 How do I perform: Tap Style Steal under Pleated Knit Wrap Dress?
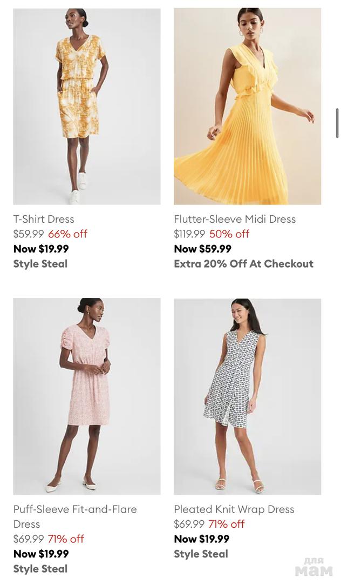tap(201, 554)
